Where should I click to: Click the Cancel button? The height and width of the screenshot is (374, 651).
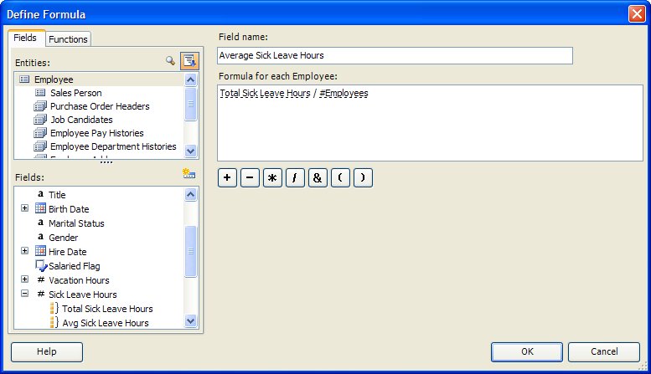(x=604, y=351)
